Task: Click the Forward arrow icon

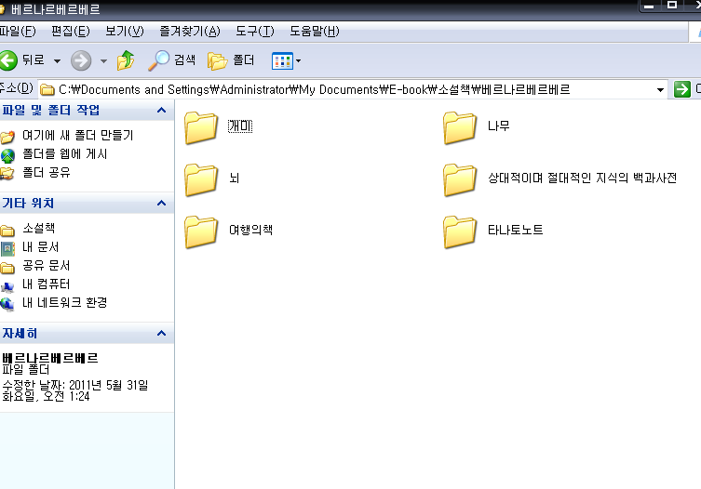Action: (81, 60)
